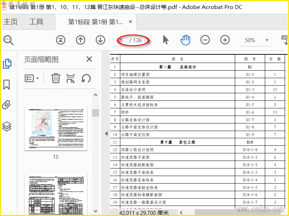The width and height of the screenshot is (289, 216).
Task: Click row 附件
Action: [198, 112]
